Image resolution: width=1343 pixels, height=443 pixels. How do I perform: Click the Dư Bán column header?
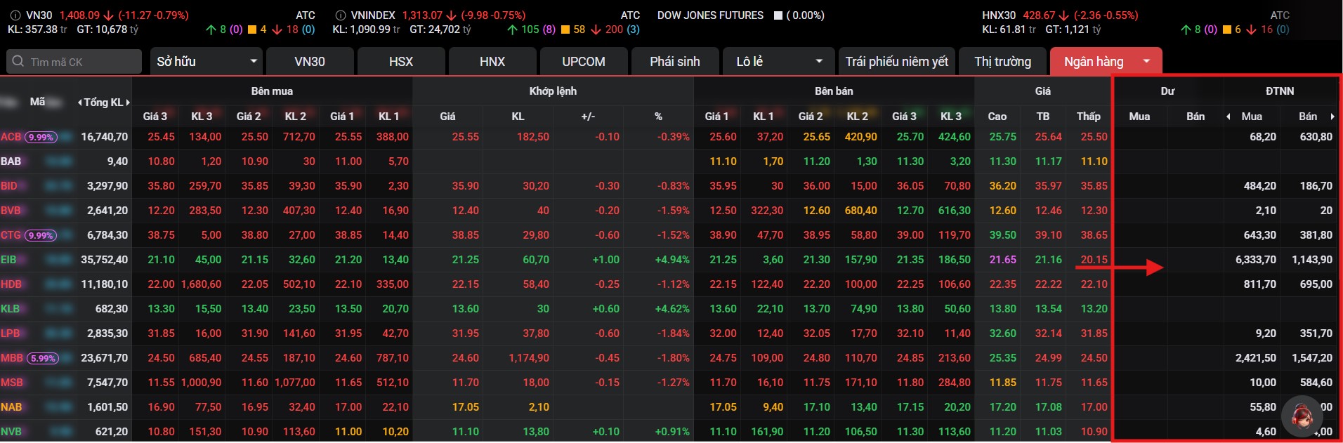[x=1195, y=117]
